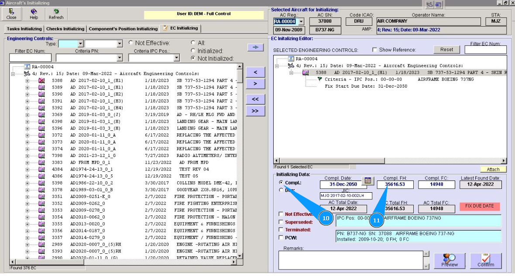Viewport: 515px width, 276px height.
Task: Open the Component's Position Initializing tab
Action: (123, 29)
